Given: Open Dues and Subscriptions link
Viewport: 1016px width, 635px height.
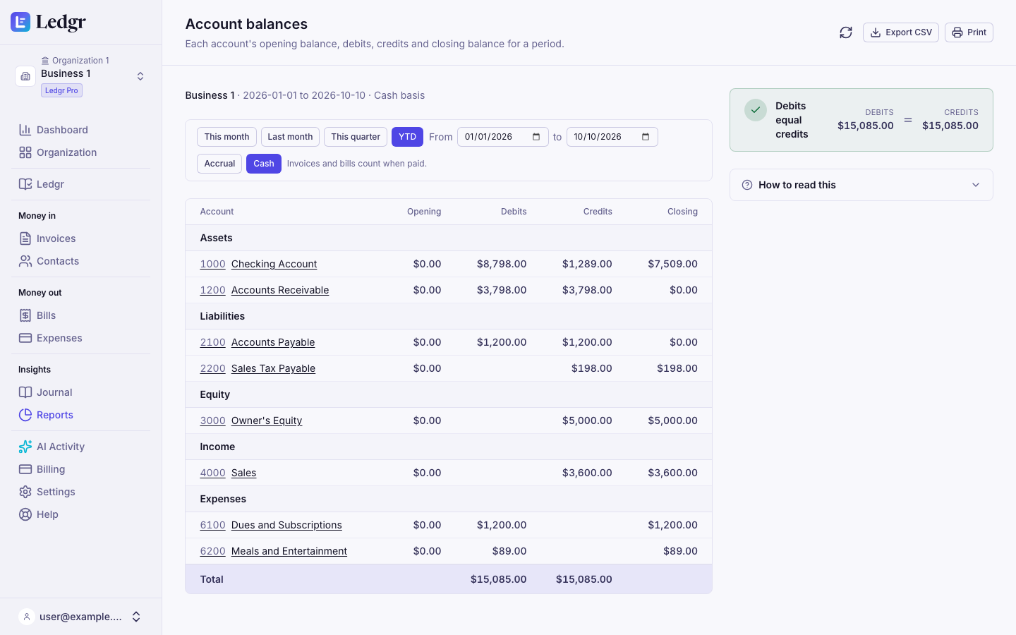Looking at the screenshot, I should (x=286, y=525).
